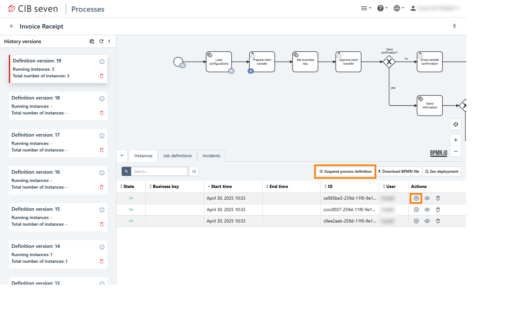Viewport: 518px width, 316px height.
Task: Click Suspend process definition button
Action: 345,171
